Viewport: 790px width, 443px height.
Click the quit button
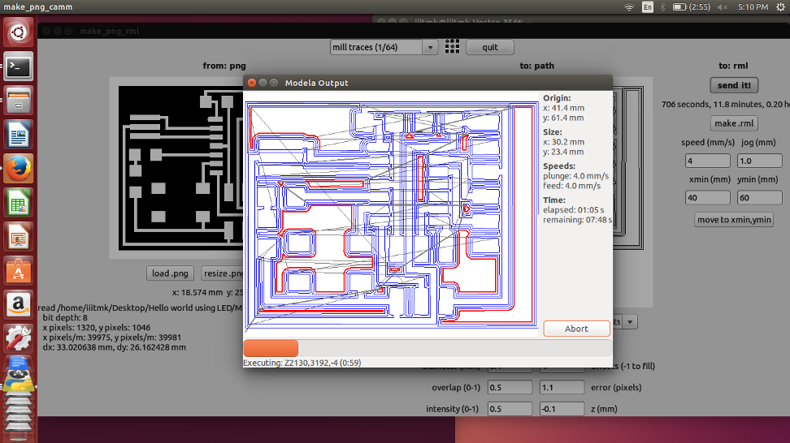click(x=490, y=47)
